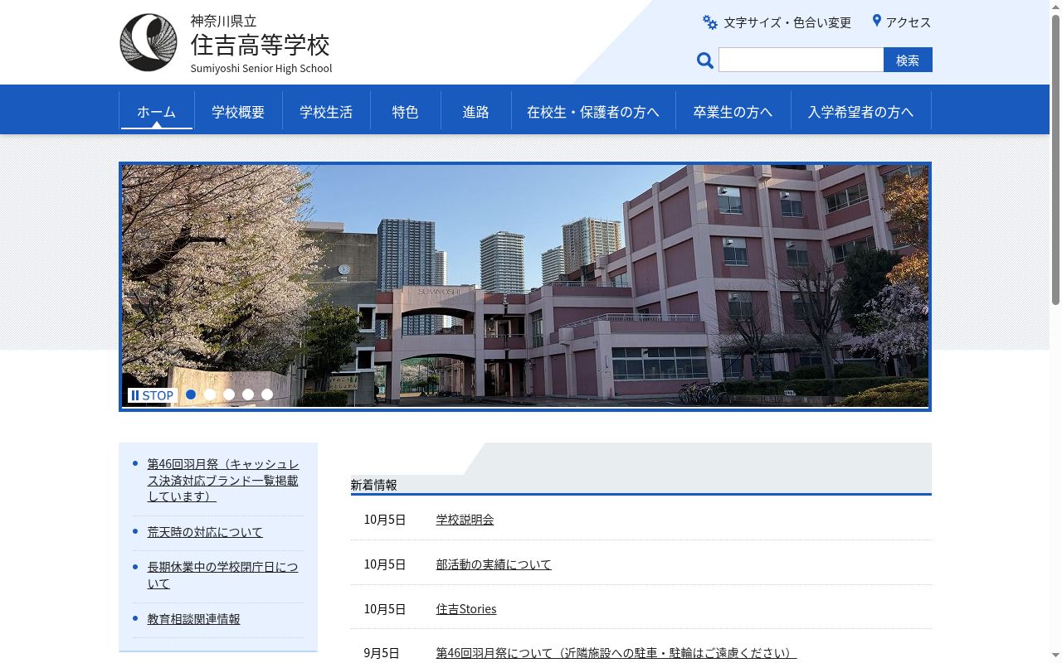Open the 第46回羽月祭について news link from 9月5日
Screen dimensions: 1062x663
(616, 653)
